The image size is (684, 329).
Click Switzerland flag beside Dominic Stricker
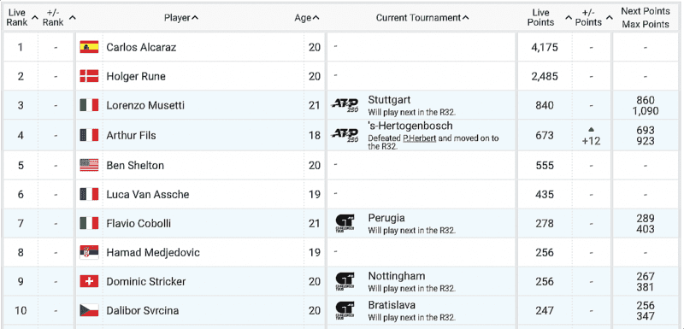(89, 281)
